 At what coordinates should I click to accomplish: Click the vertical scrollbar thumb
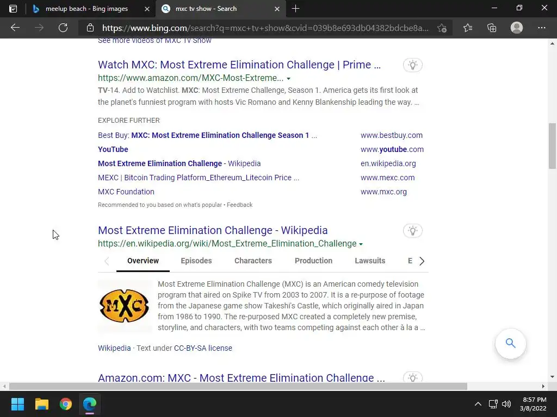(x=552, y=146)
